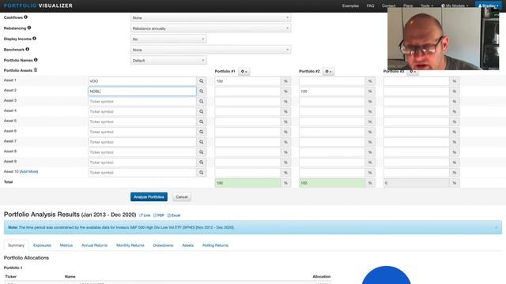Open Portfolio #1 gear settings menu

click(x=244, y=72)
